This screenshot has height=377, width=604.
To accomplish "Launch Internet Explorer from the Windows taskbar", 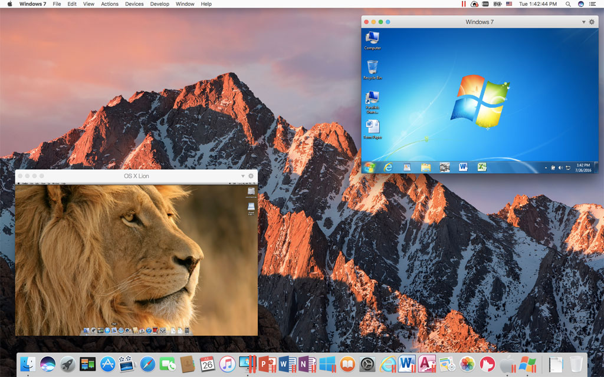I will pyautogui.click(x=388, y=167).
